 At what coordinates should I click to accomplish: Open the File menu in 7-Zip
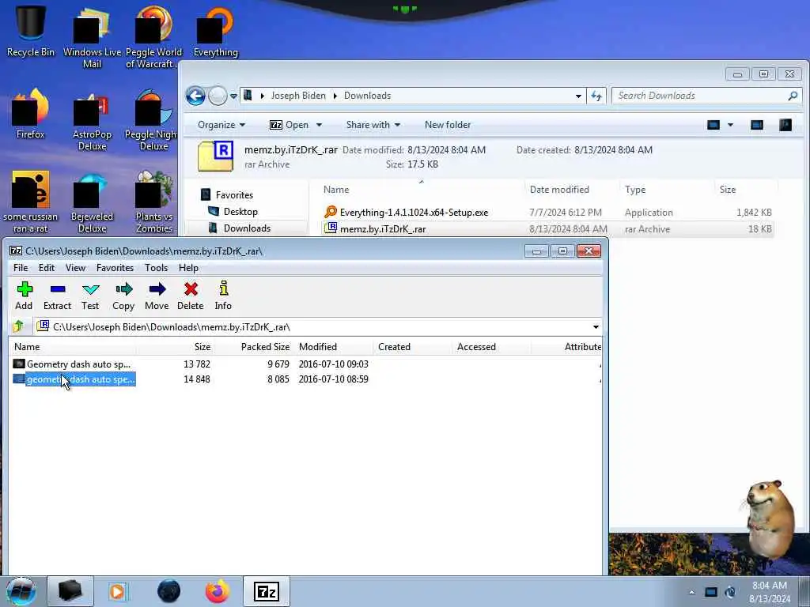click(21, 268)
